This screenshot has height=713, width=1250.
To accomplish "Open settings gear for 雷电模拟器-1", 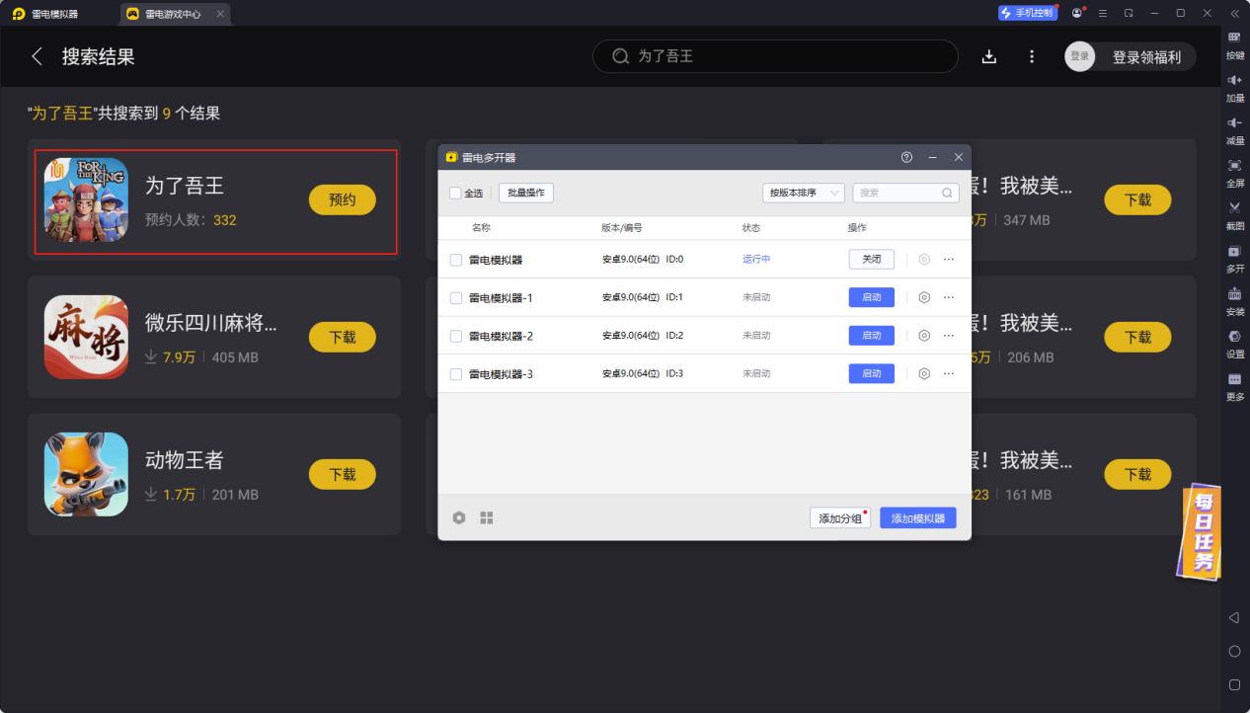I will click(924, 297).
